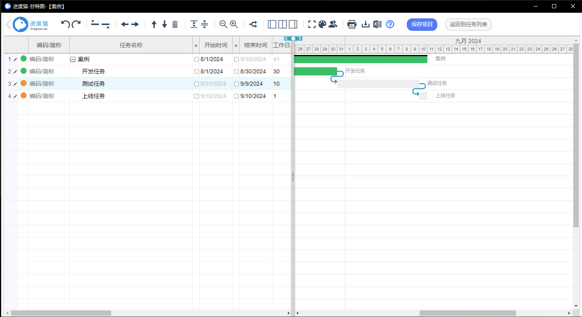The image size is (582, 317).
Task: Edit row 1 using pencil icon
Action: [x=15, y=59]
